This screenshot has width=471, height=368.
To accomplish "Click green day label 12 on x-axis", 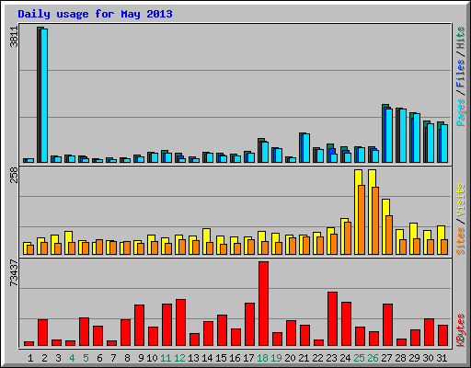I will pos(179,358).
